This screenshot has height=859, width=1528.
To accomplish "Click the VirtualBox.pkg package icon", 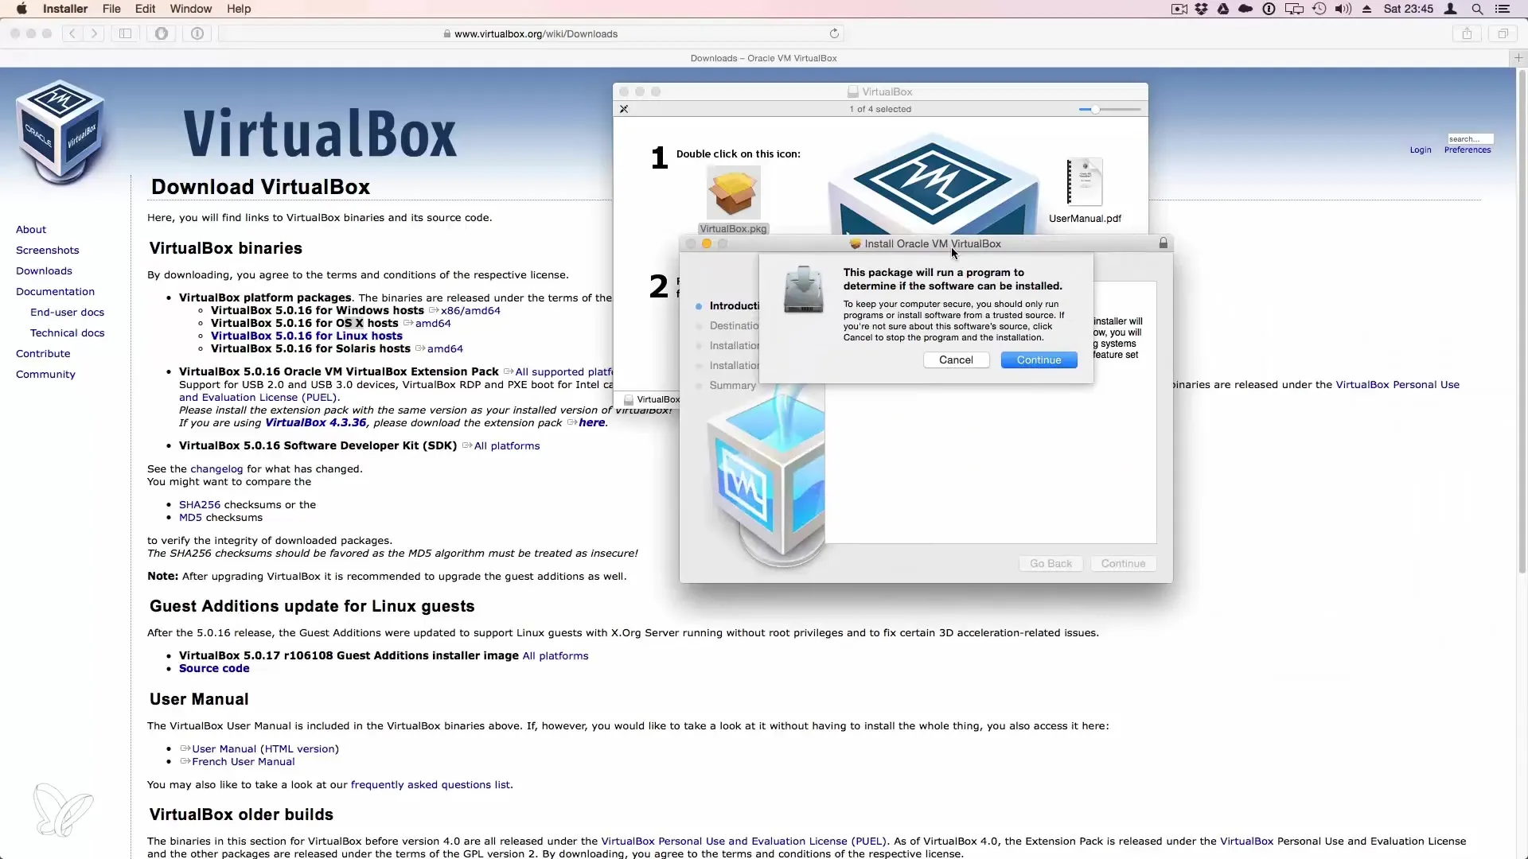I will point(733,192).
